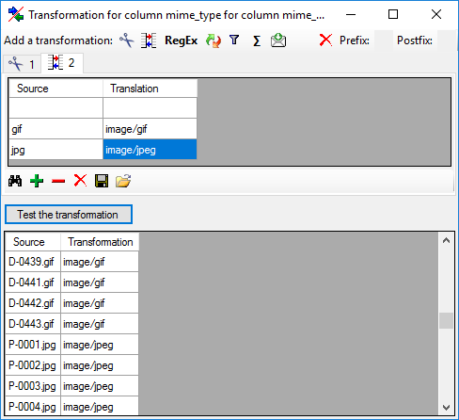Add a filter transformation with funnel icon

coord(234,40)
